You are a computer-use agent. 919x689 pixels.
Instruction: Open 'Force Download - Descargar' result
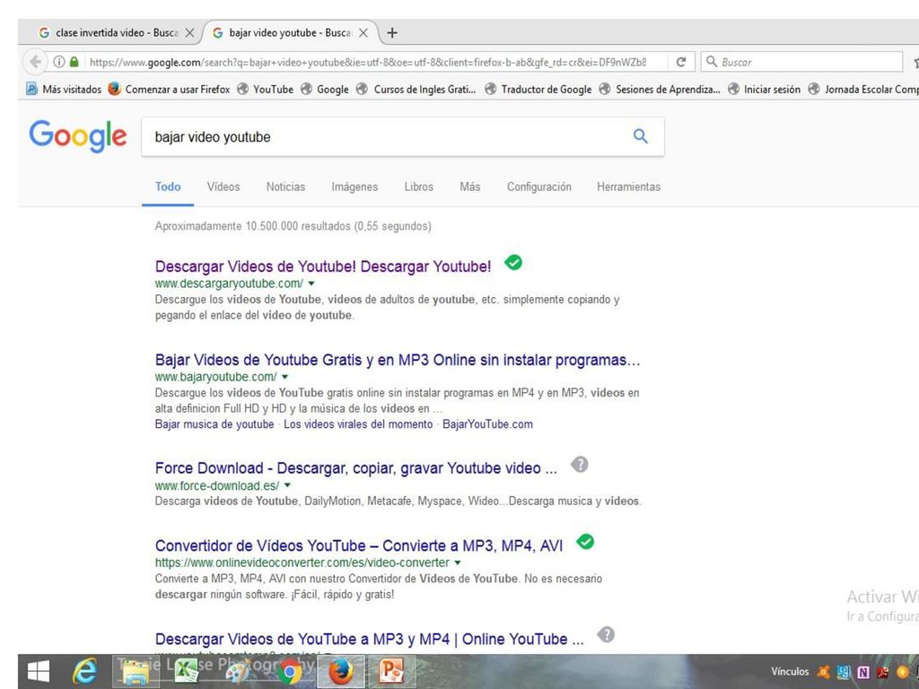click(355, 468)
